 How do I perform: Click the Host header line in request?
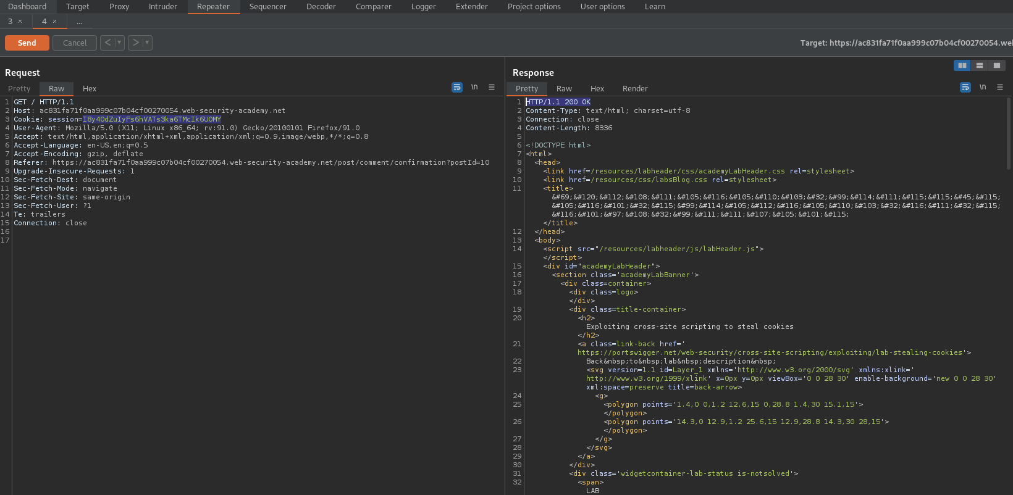[x=149, y=110]
